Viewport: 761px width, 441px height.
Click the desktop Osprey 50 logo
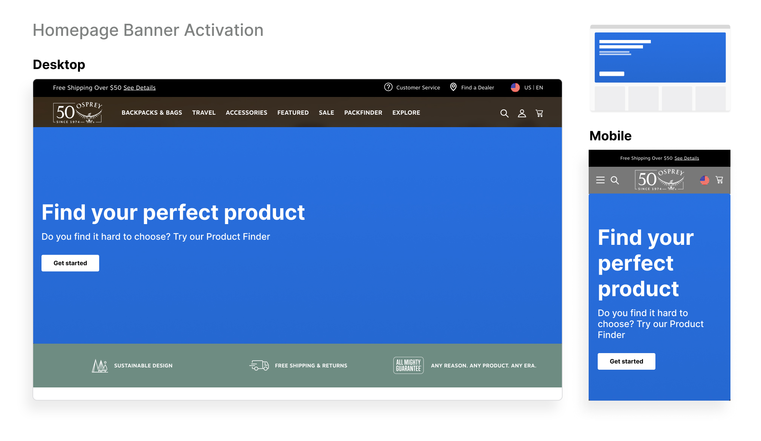point(78,112)
